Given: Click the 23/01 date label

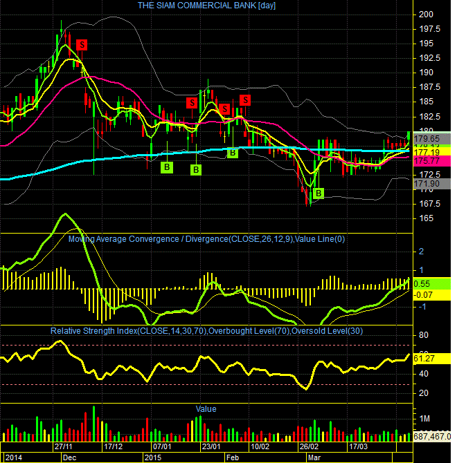Looking at the screenshot, I should (211, 446).
